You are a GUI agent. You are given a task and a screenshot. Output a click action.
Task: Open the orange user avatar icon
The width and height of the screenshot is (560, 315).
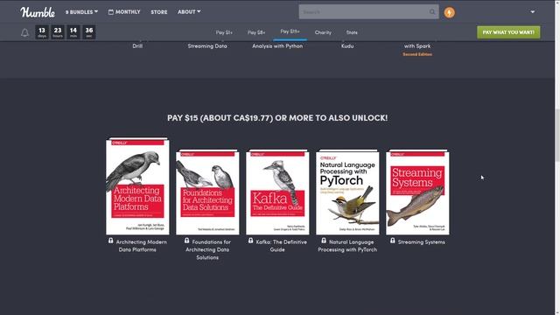(x=449, y=12)
